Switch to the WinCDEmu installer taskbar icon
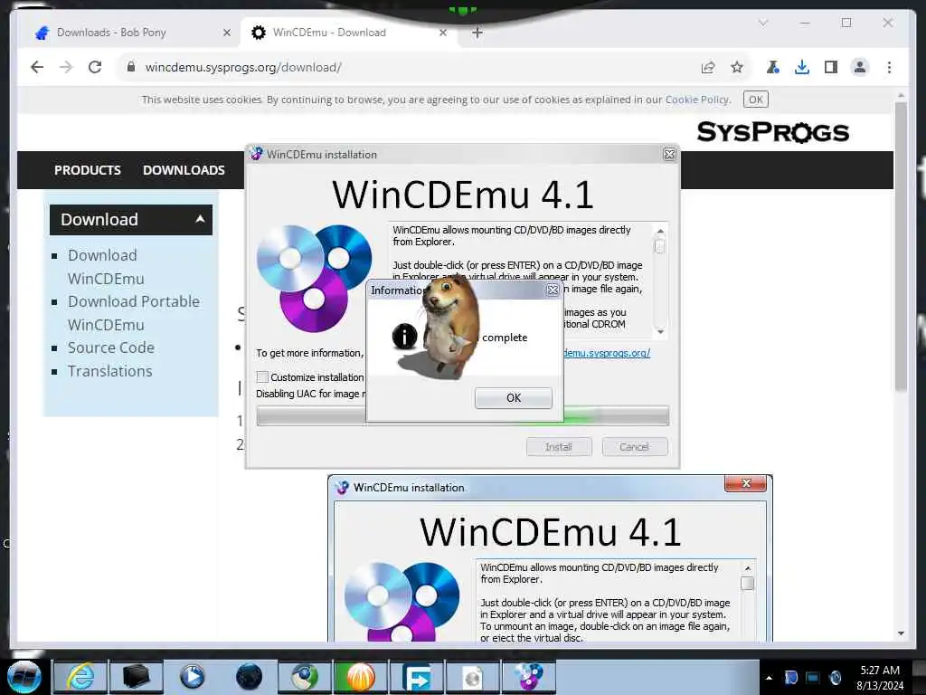Image resolution: width=926 pixels, height=695 pixels. (x=528, y=677)
